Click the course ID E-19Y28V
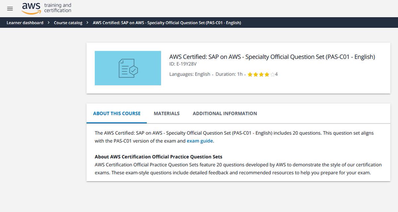Viewport: 398px width, 212px height. pos(183,64)
